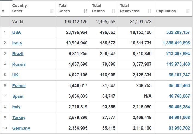Click Brazil population 213,497,994 link

pyautogui.click(x=178, y=54)
